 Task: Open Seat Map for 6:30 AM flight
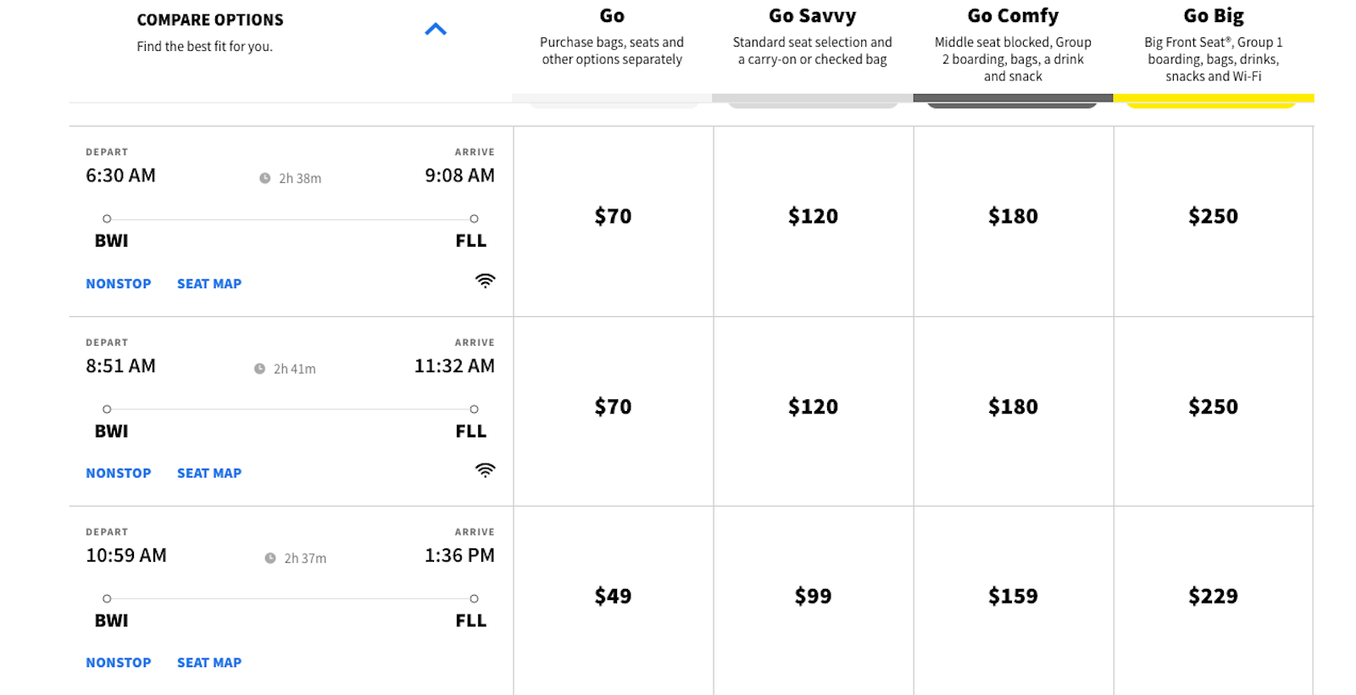click(209, 284)
